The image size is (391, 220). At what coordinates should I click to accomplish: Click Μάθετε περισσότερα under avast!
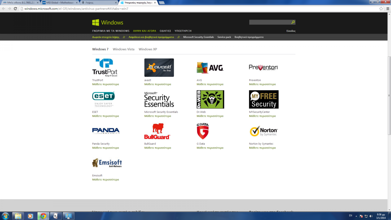click(158, 84)
